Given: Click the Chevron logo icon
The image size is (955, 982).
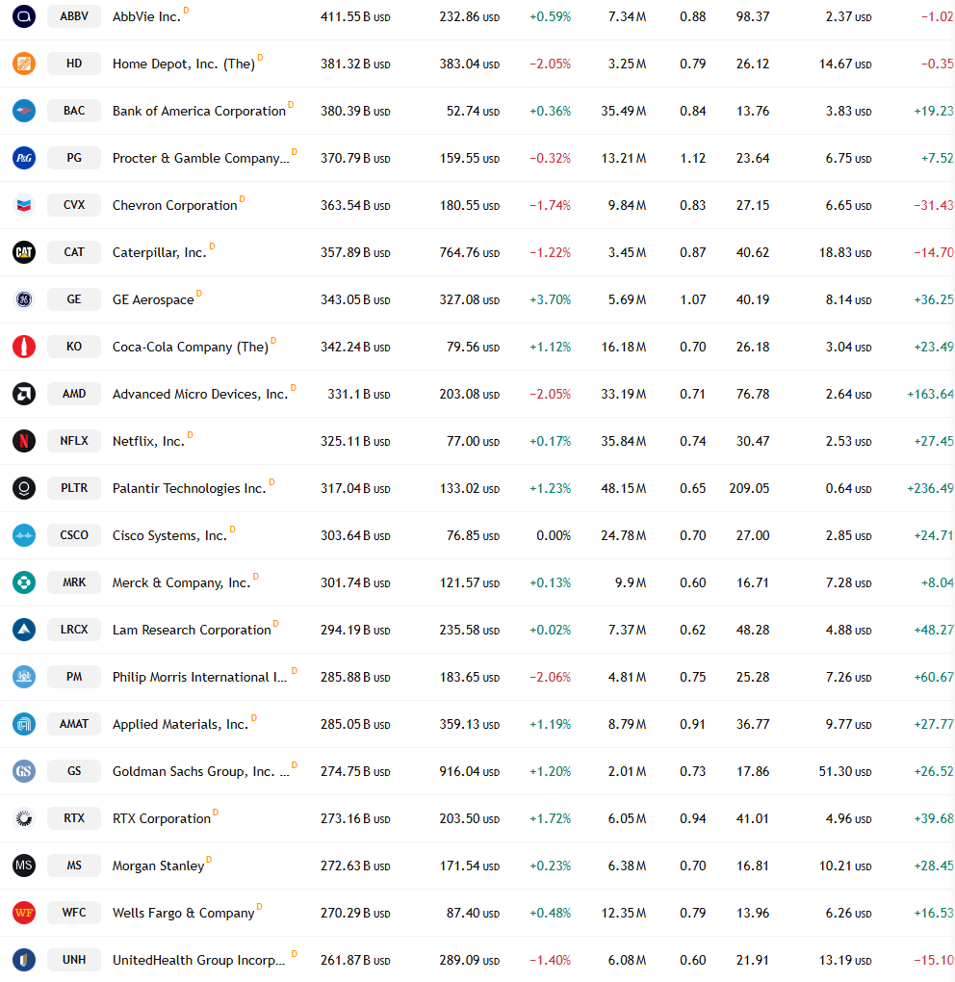Looking at the screenshot, I should coord(24,205).
